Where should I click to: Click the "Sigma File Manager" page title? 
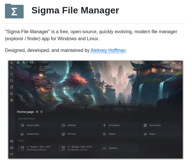75,10
